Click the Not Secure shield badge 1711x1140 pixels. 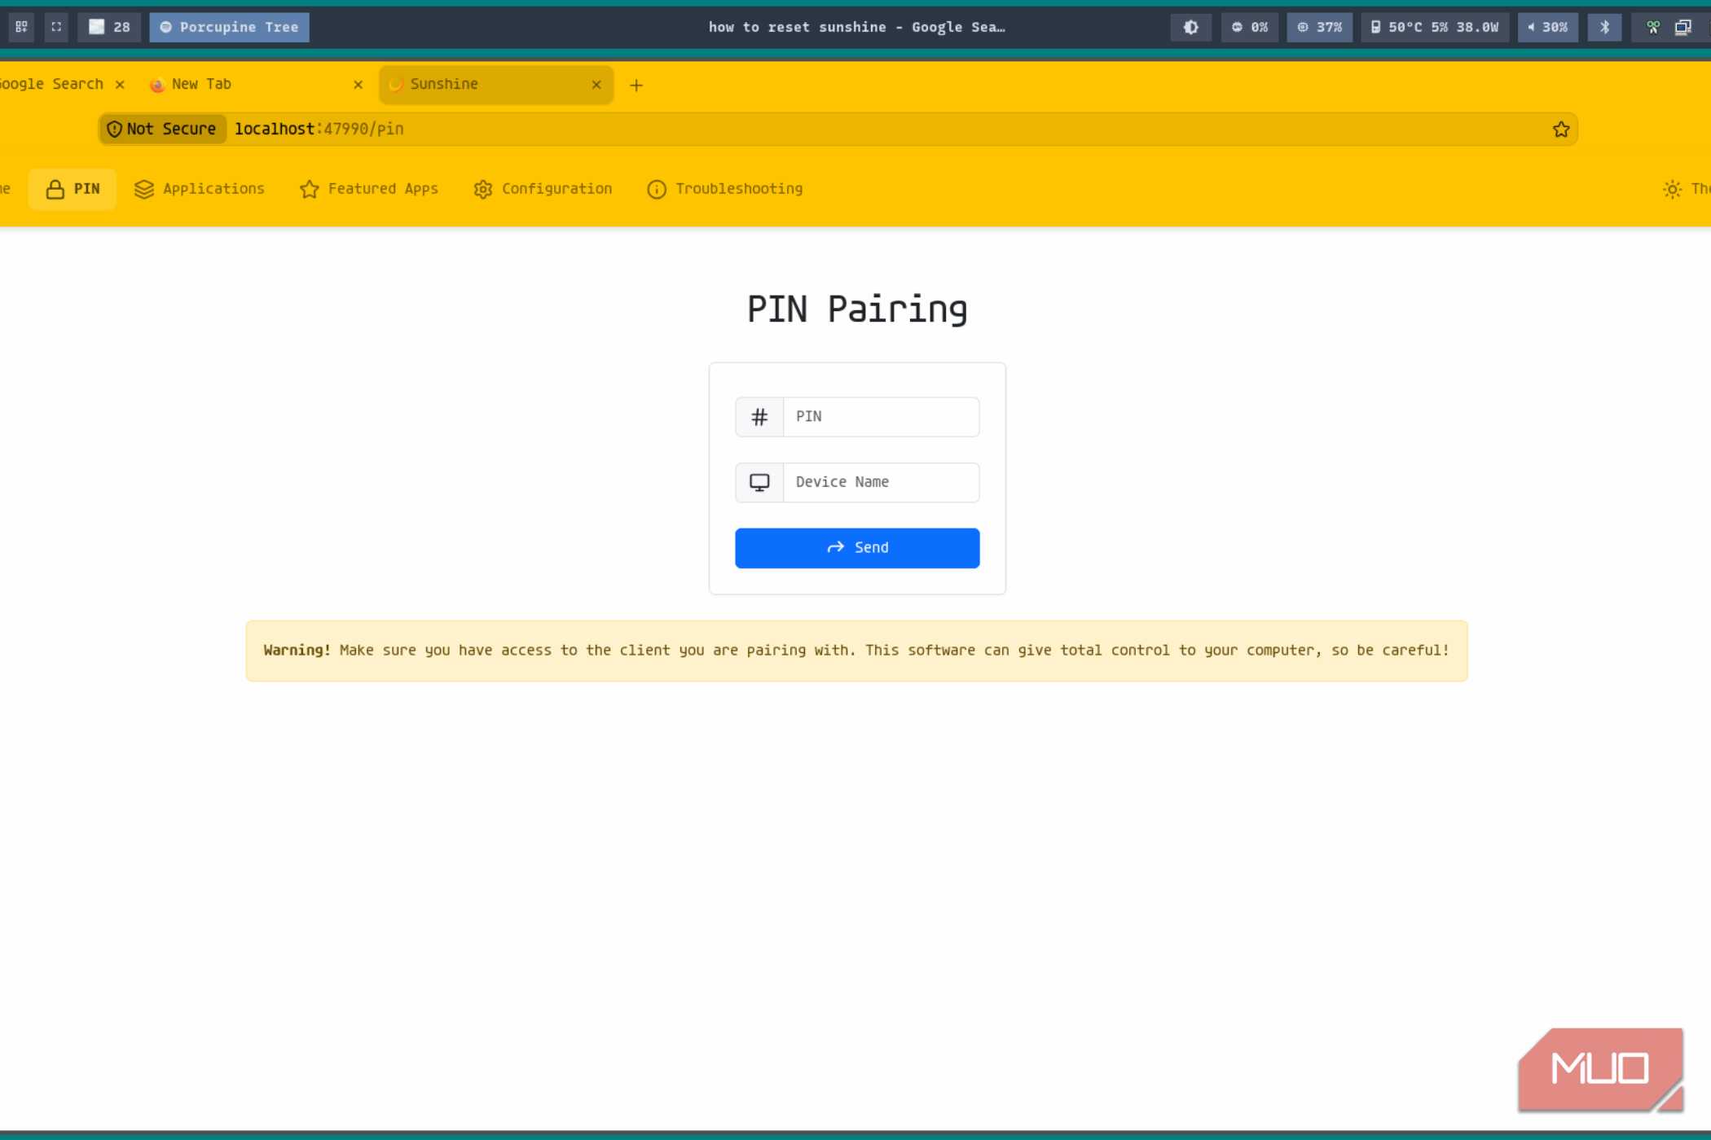(x=162, y=129)
